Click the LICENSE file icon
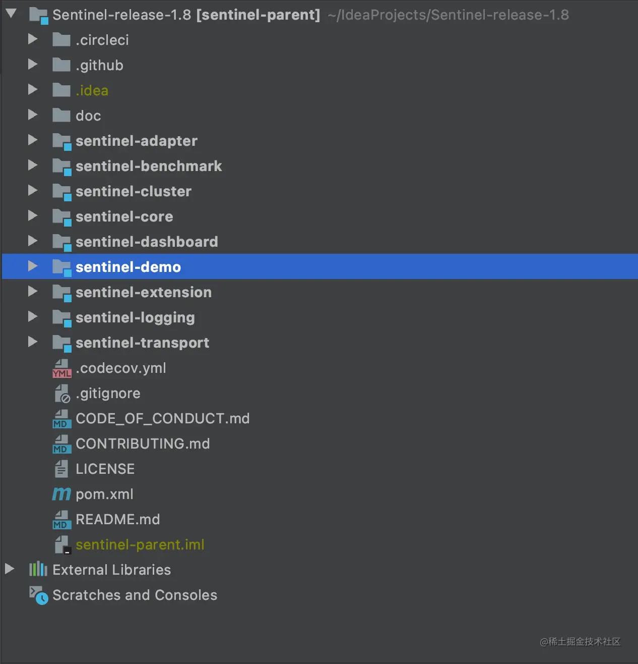 pyautogui.click(x=61, y=469)
